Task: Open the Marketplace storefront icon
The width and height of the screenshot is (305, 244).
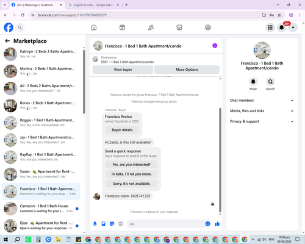Action: [x=179, y=27]
